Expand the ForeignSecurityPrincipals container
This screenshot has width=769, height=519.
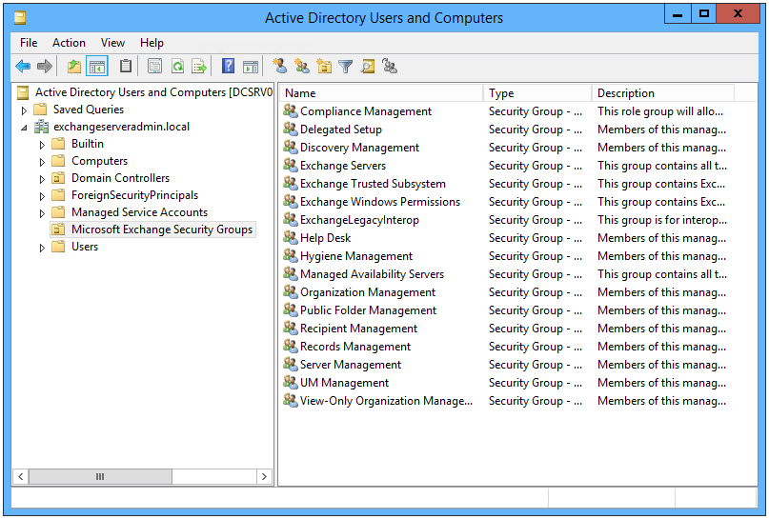coord(42,196)
